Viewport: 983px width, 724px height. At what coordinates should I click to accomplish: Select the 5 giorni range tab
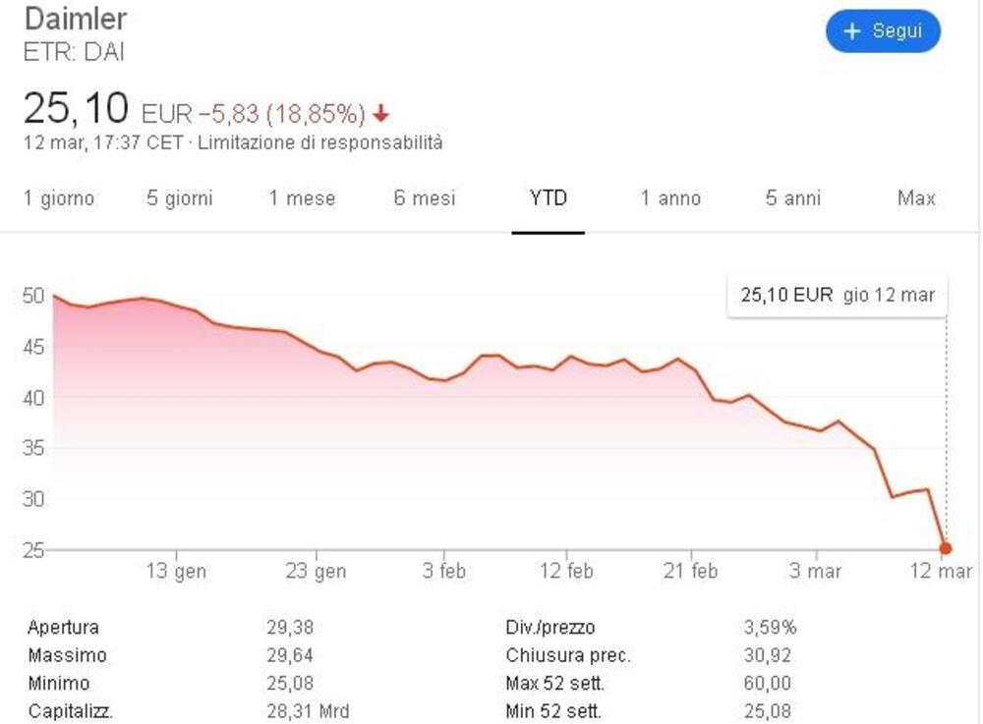(180, 198)
